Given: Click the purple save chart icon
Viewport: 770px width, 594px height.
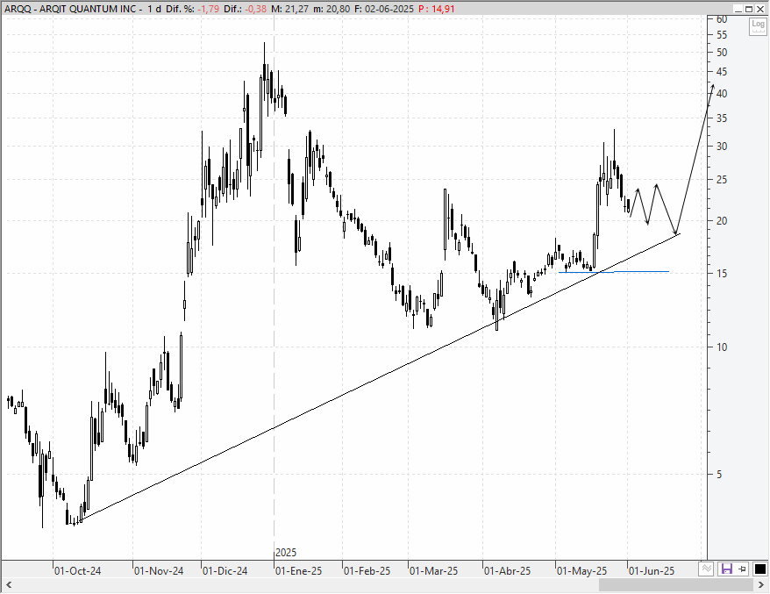Looking at the screenshot, I should [x=726, y=569].
